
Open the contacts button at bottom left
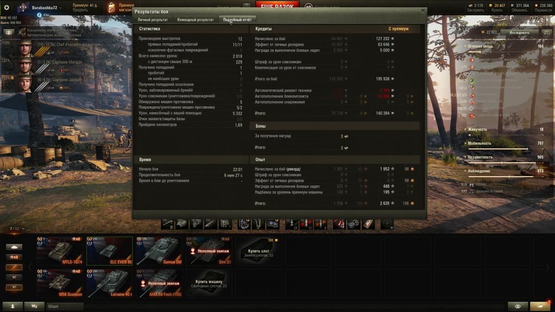12,306
